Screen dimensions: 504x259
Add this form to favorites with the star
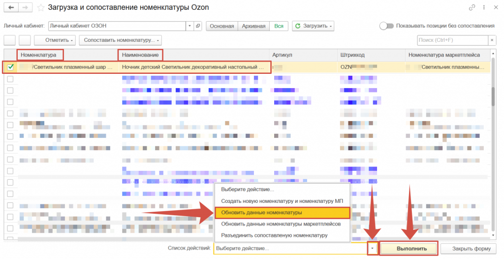(x=41, y=8)
